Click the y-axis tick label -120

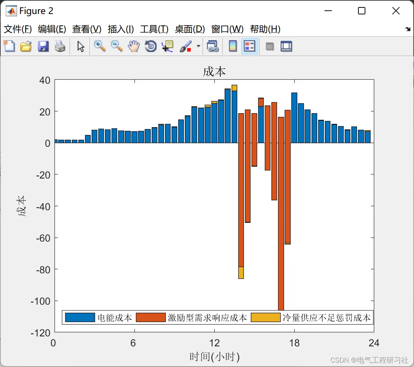[x=41, y=333]
